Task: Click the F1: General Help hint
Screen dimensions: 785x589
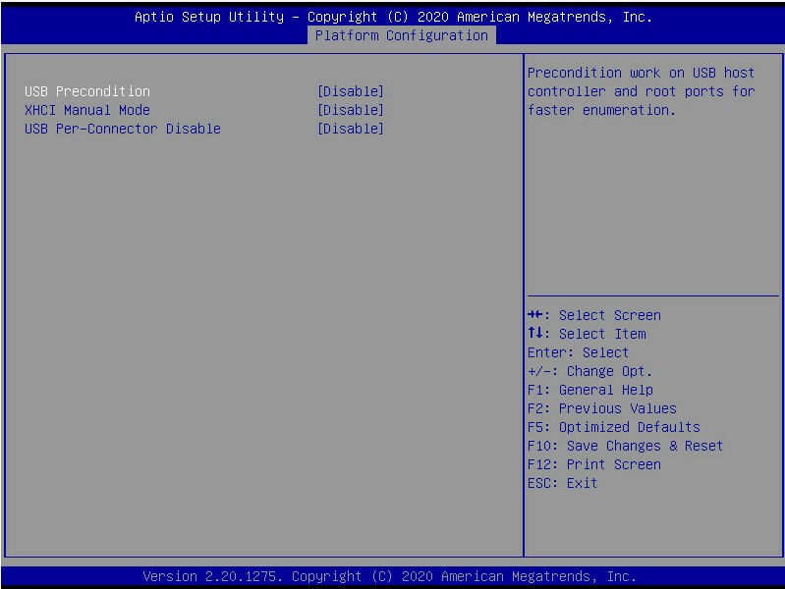Action: click(x=589, y=390)
